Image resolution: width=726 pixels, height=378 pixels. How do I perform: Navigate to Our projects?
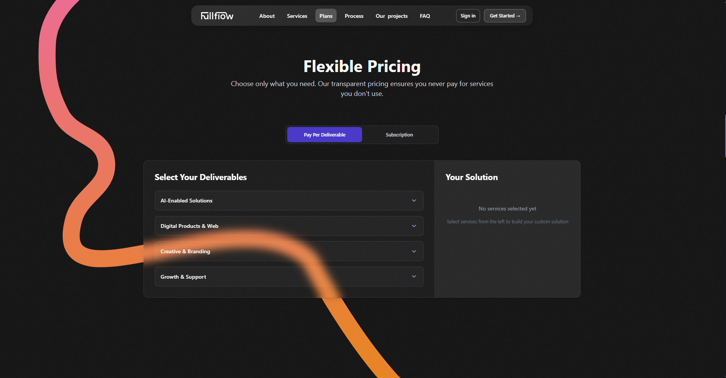click(392, 16)
